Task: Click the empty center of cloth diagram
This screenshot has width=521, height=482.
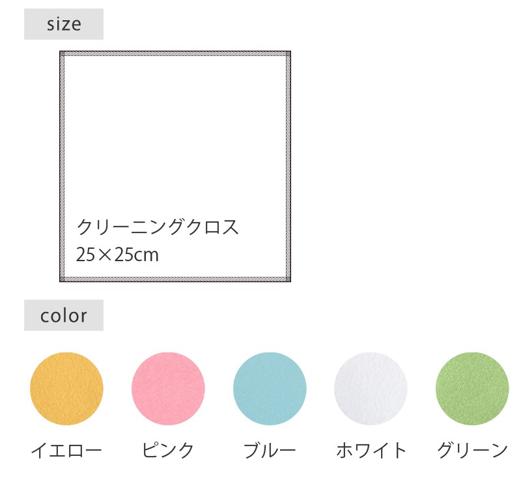Action: pyautogui.click(x=175, y=143)
